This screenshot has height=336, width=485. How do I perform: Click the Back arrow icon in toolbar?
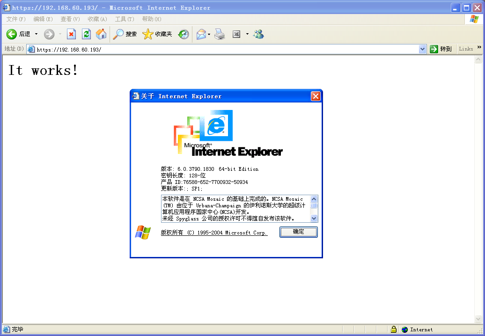pos(12,34)
